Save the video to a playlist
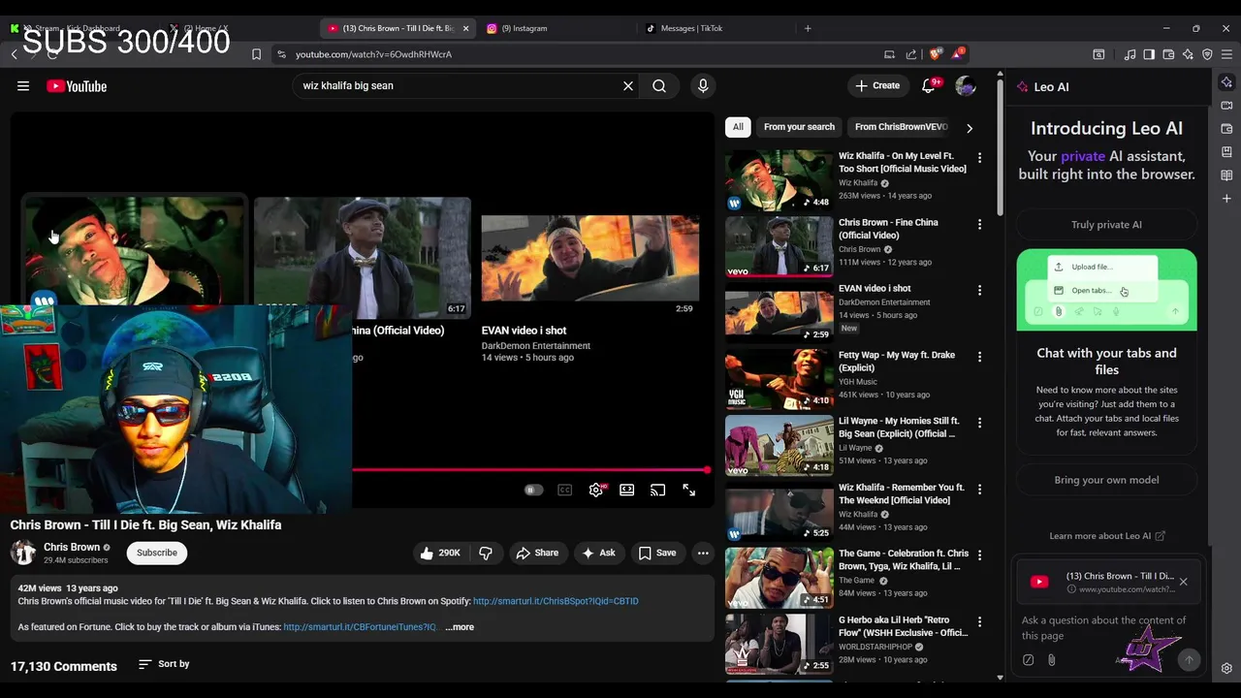 pos(656,553)
